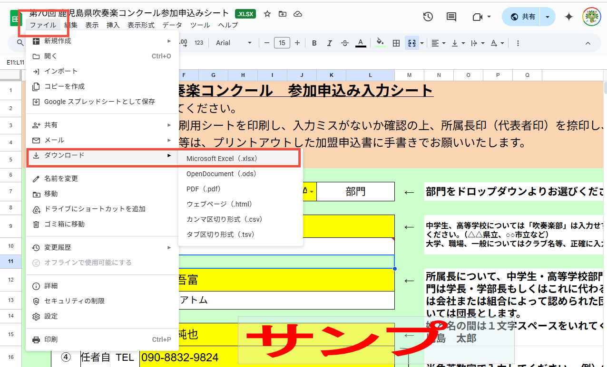Open the text color picker
Screen dimensions: 607x367
[361, 43]
